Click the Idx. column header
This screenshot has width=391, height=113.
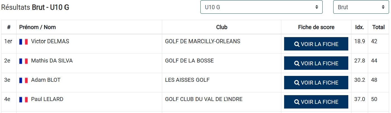click(359, 27)
